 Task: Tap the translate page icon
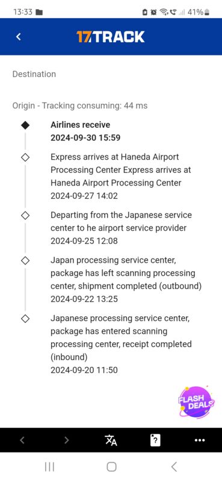point(111,440)
